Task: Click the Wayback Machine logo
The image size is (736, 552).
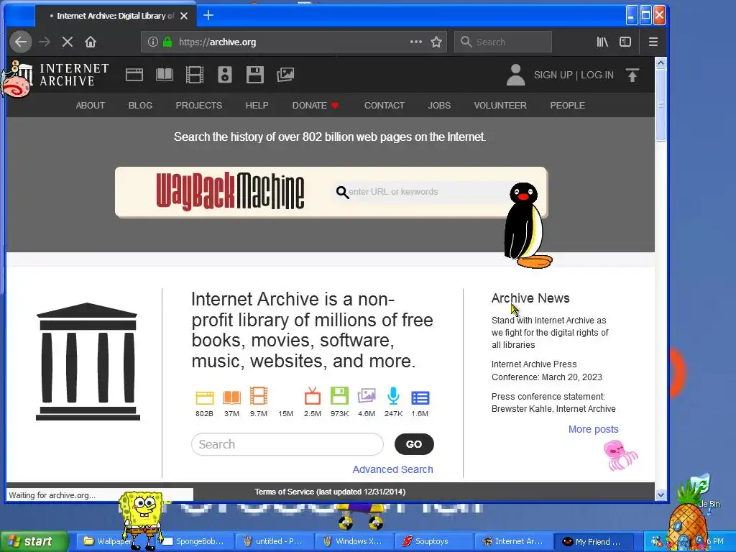Action: tap(230, 191)
